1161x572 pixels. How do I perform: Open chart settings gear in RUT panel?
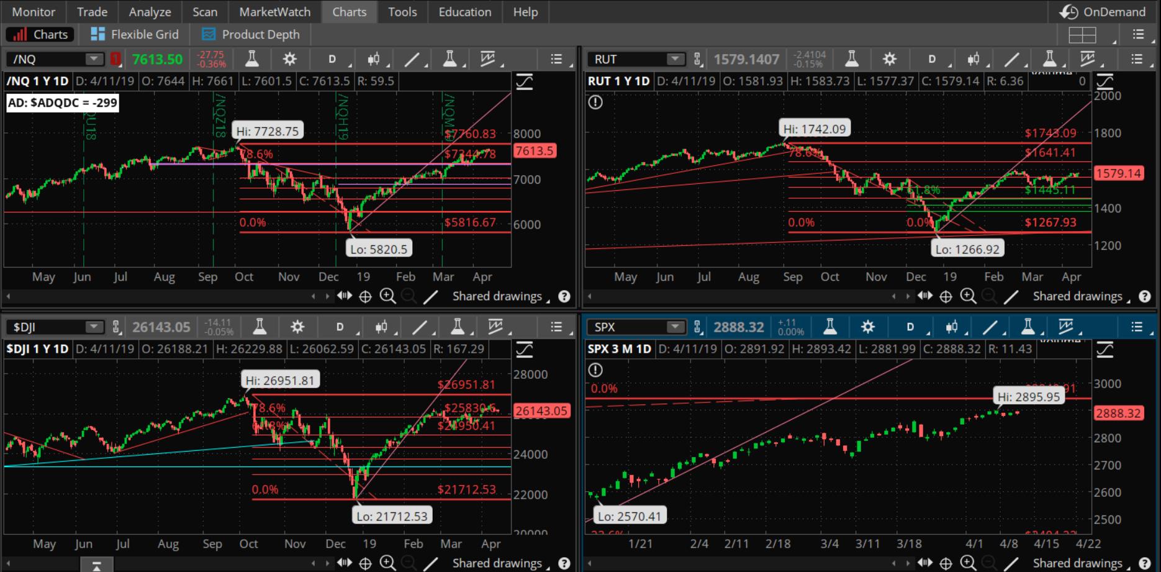point(889,59)
